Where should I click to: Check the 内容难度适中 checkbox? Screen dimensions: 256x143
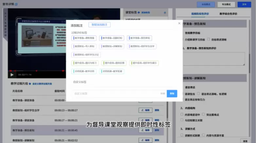coord(182,115)
